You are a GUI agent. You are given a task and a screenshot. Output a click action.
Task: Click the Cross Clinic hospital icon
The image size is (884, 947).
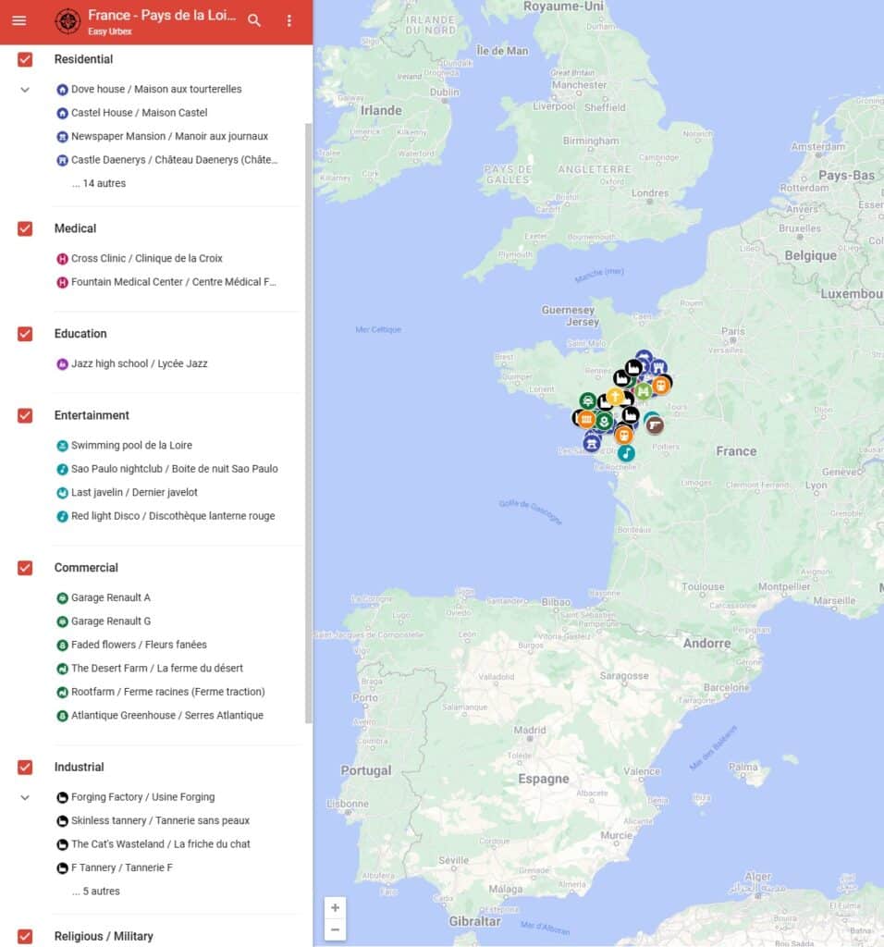click(62, 259)
